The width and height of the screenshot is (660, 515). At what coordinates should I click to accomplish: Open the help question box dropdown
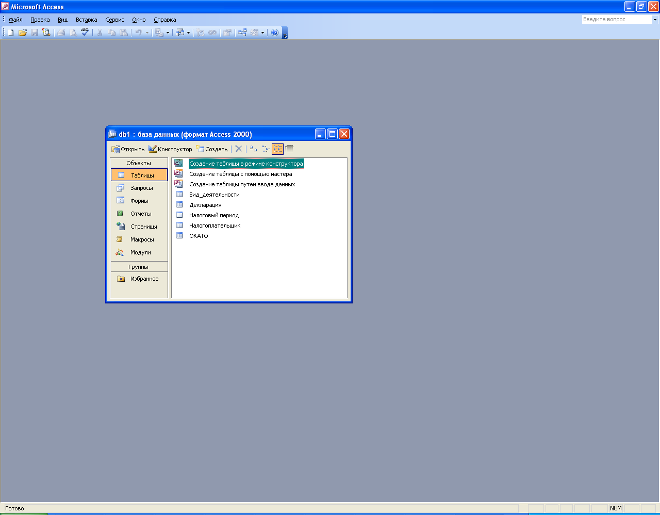click(655, 20)
